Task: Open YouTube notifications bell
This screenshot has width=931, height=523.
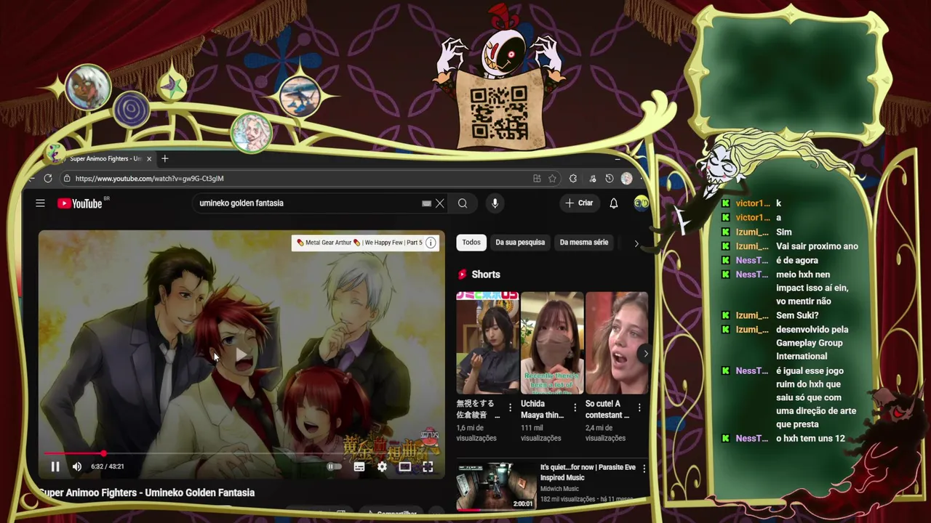Action: point(614,203)
